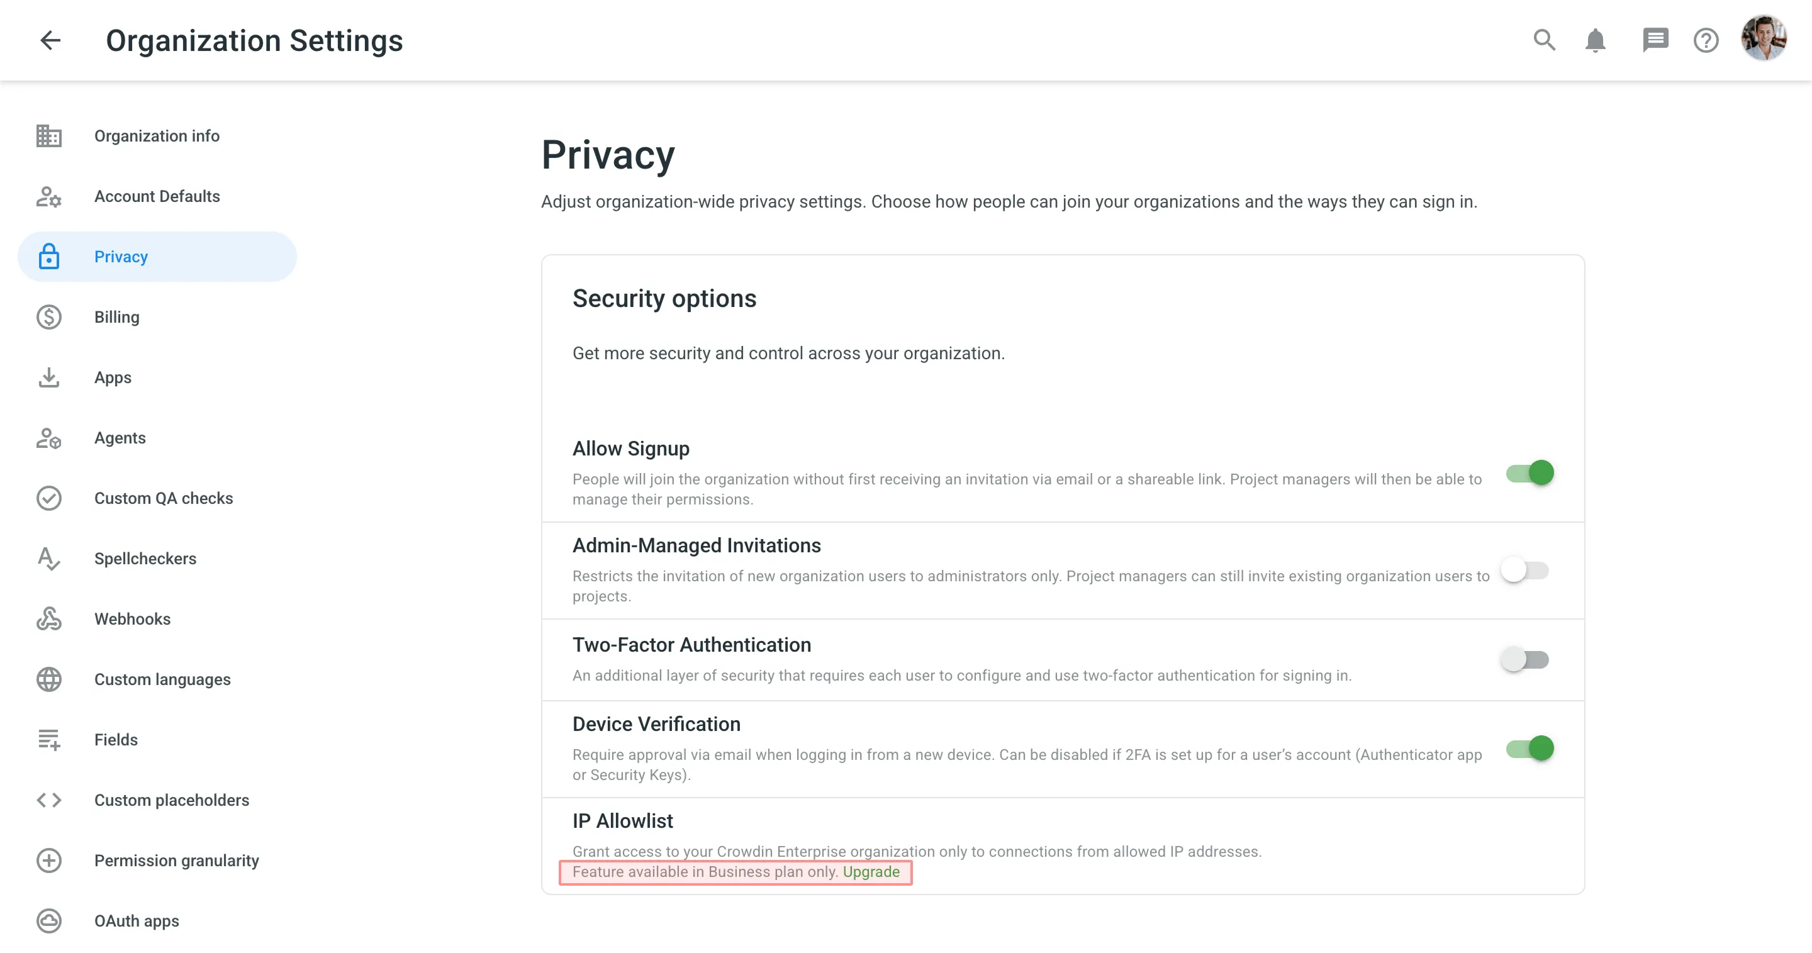Enable Admin-Managed Invitations
The image size is (1812, 953).
click(1524, 571)
